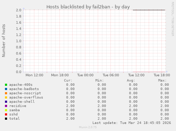Click the lime samba legend swatch

[6, 110]
